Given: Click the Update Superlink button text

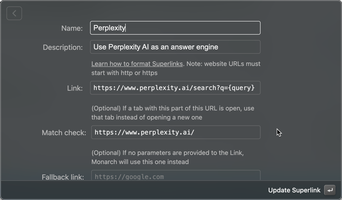Looking at the screenshot, I should pyautogui.click(x=294, y=190).
